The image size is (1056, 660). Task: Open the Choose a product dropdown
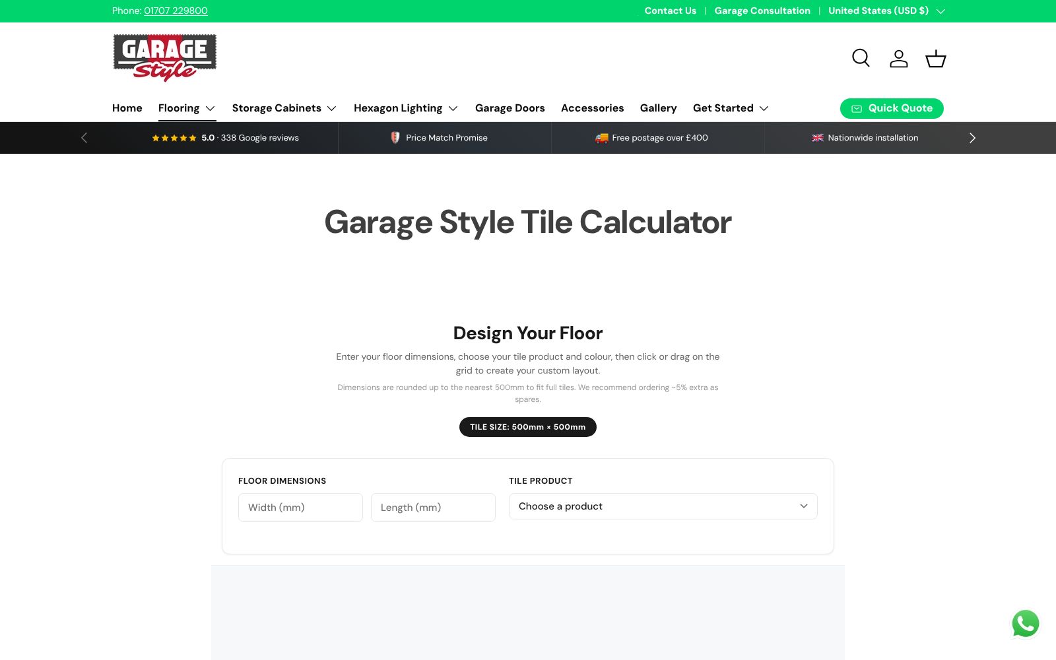pos(663,506)
